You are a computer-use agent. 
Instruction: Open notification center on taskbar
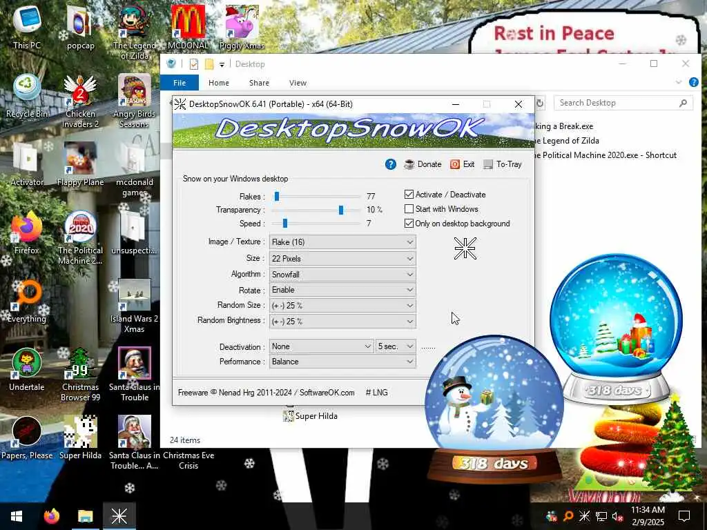tap(684, 516)
